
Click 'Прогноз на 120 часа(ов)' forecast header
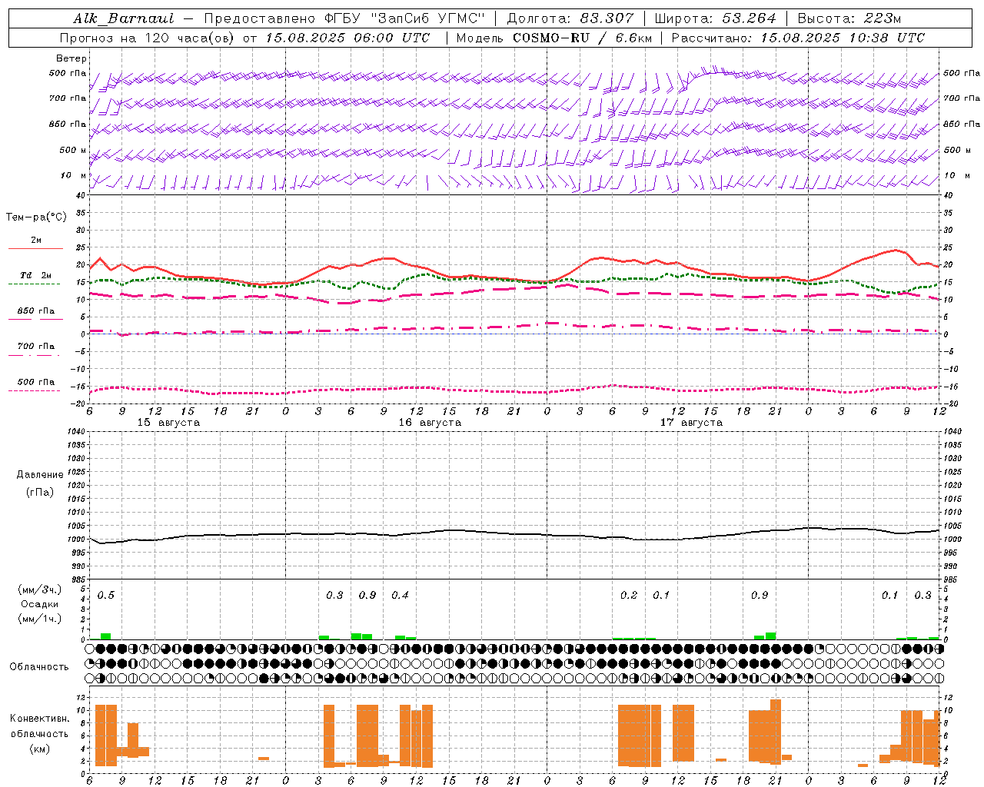point(148,38)
